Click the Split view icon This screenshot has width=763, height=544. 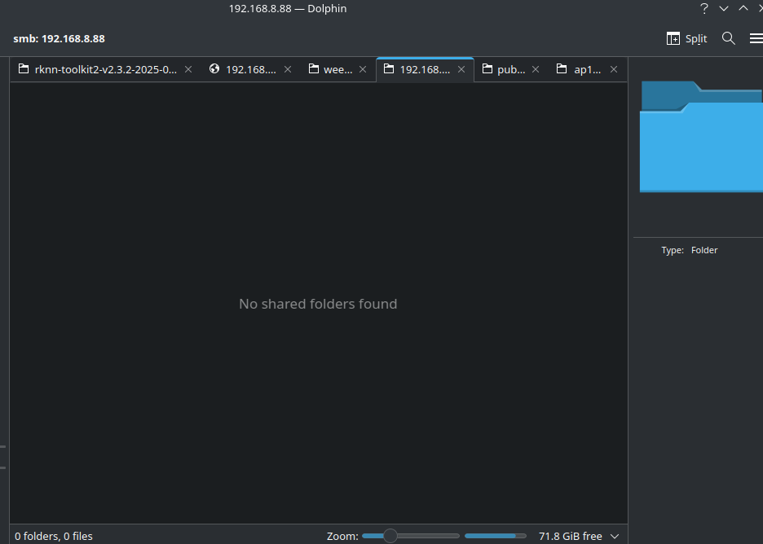(673, 38)
